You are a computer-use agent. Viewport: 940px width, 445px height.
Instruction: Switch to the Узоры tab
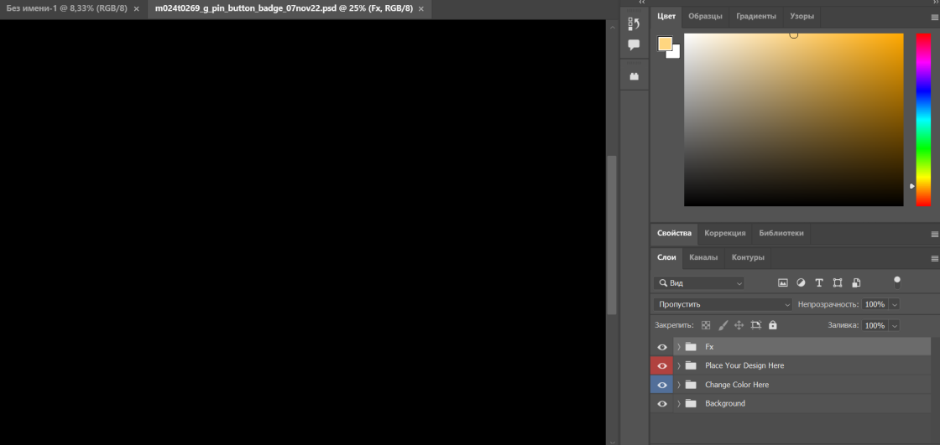tap(802, 16)
